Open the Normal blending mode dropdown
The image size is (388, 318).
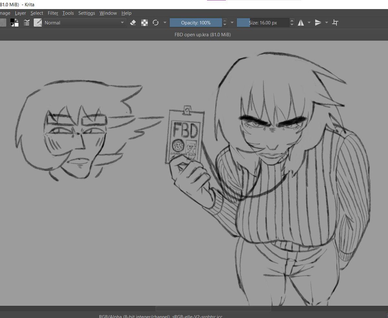click(84, 23)
